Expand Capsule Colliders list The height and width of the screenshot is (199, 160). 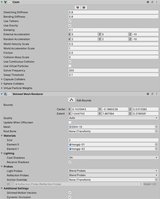(2, 79)
